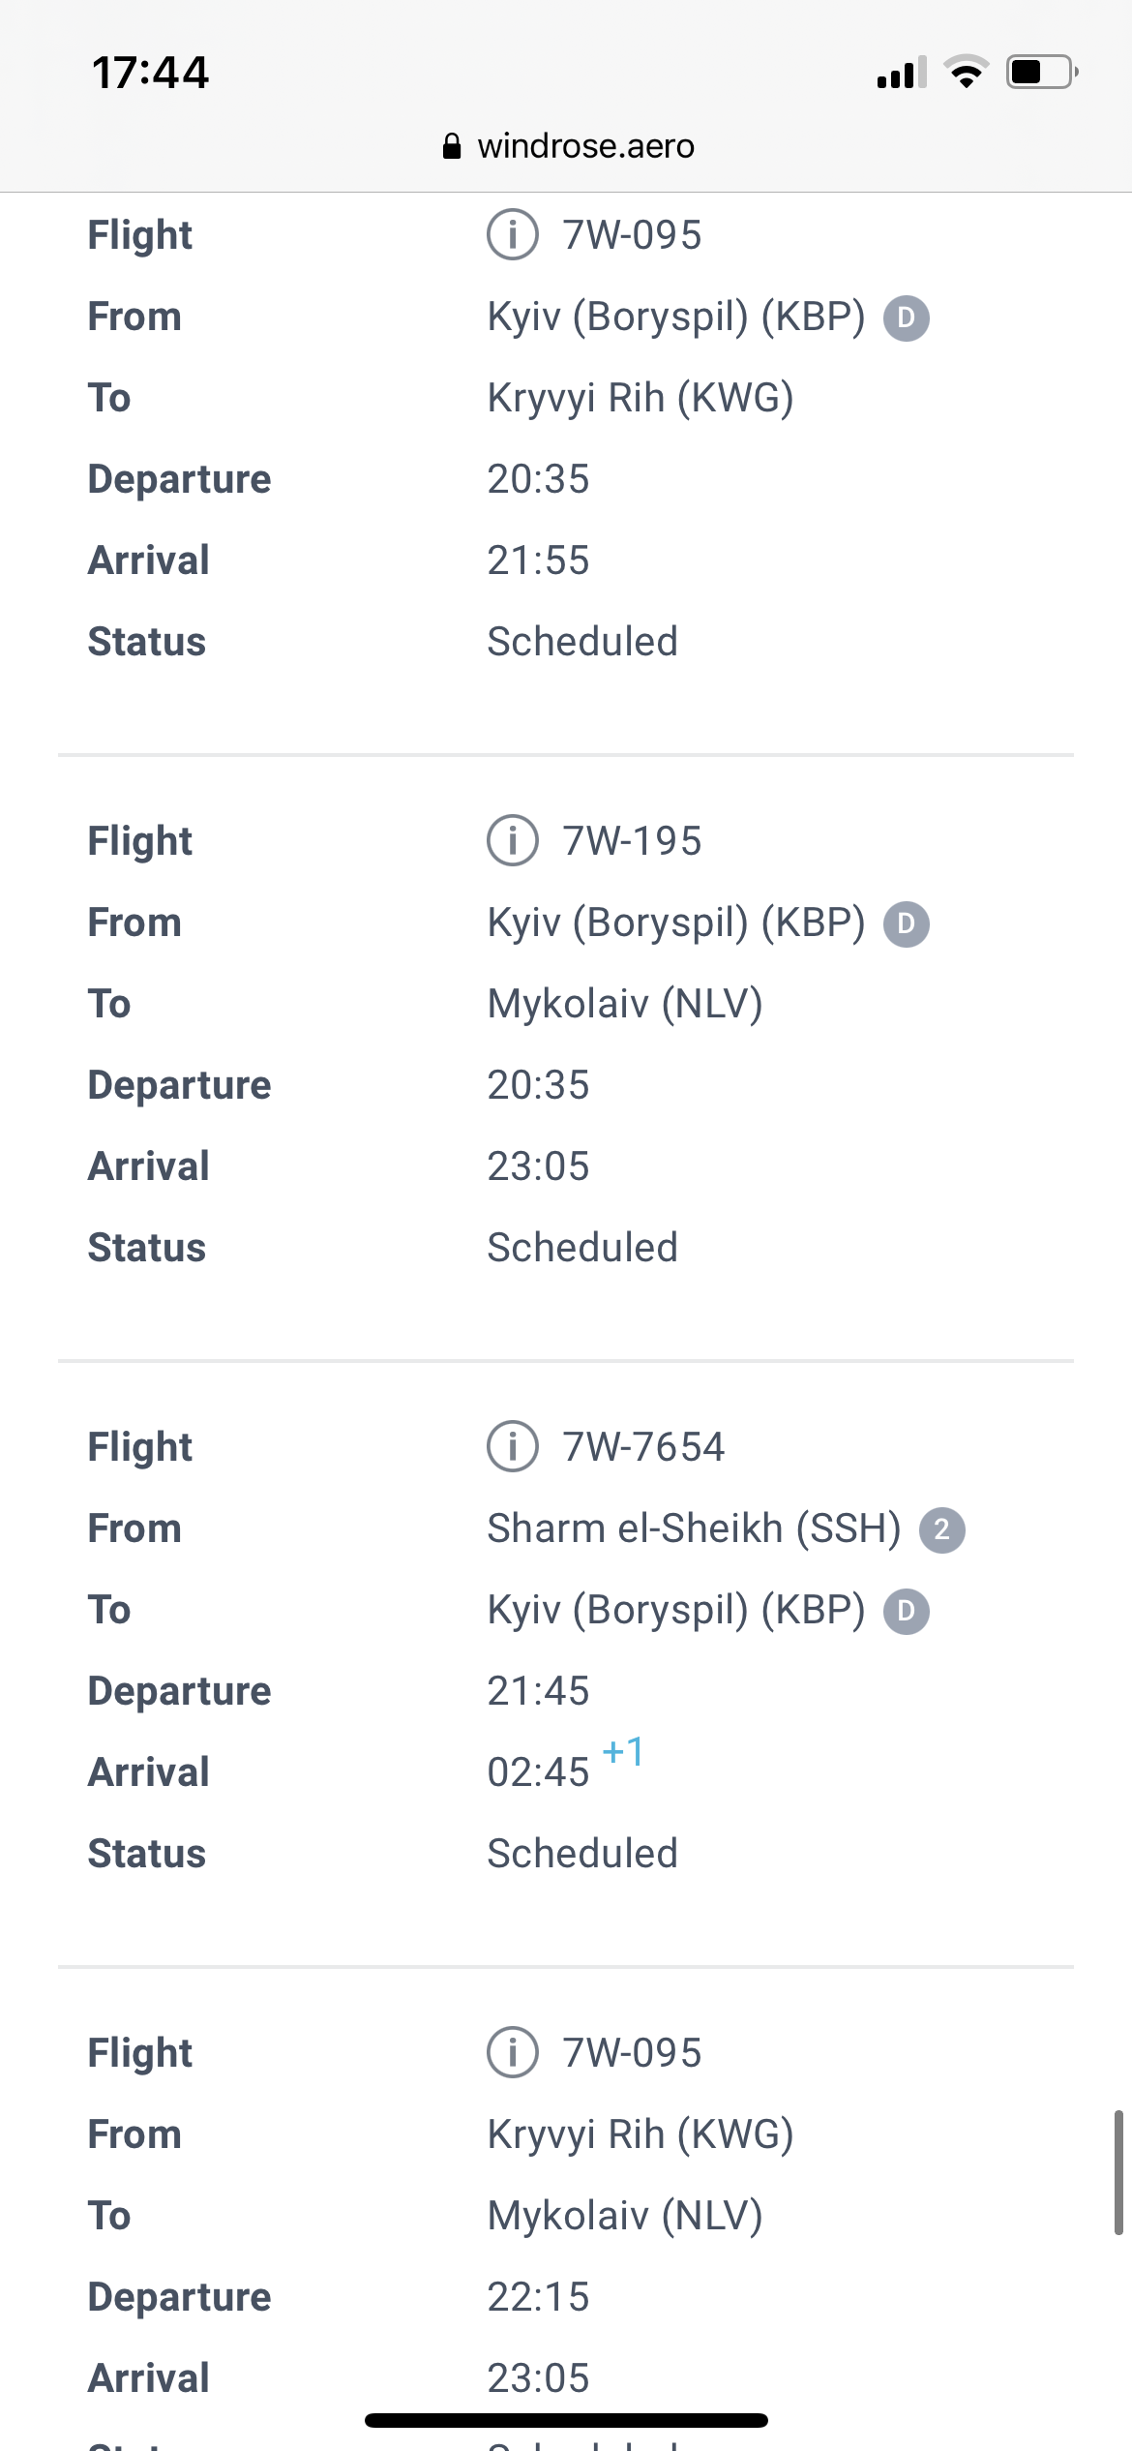Tap Sharm el-Sheikh (SSH) origin text
Screen dimensions: 1132x2451
(x=694, y=1529)
